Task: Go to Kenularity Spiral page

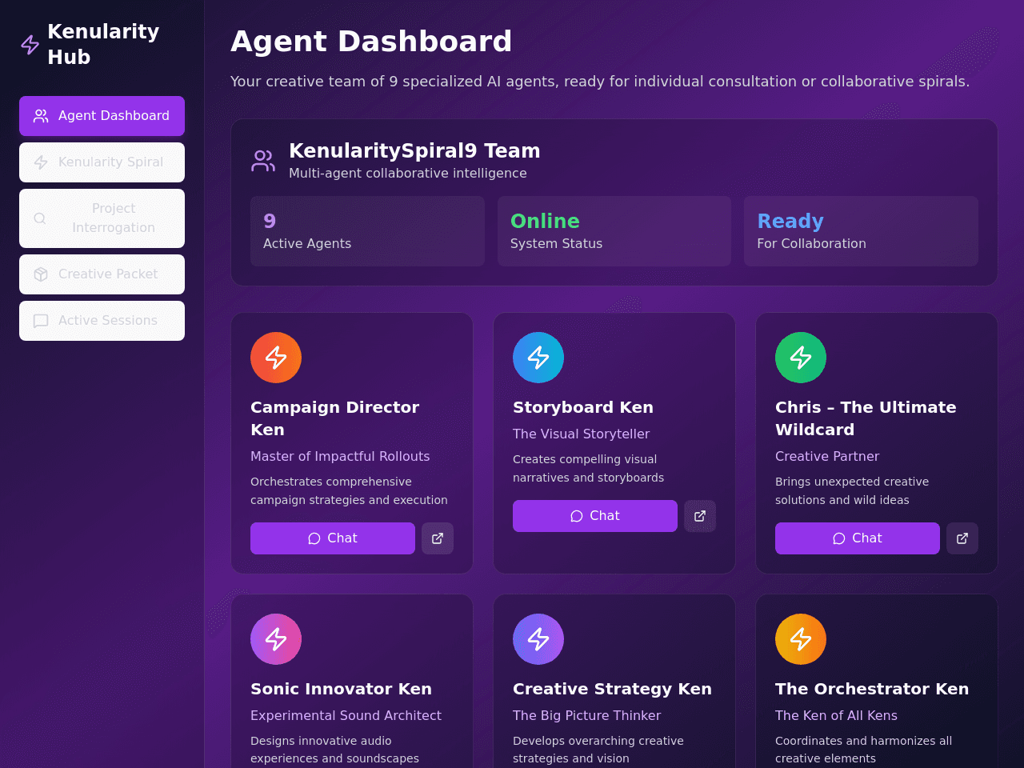Action: [x=102, y=162]
